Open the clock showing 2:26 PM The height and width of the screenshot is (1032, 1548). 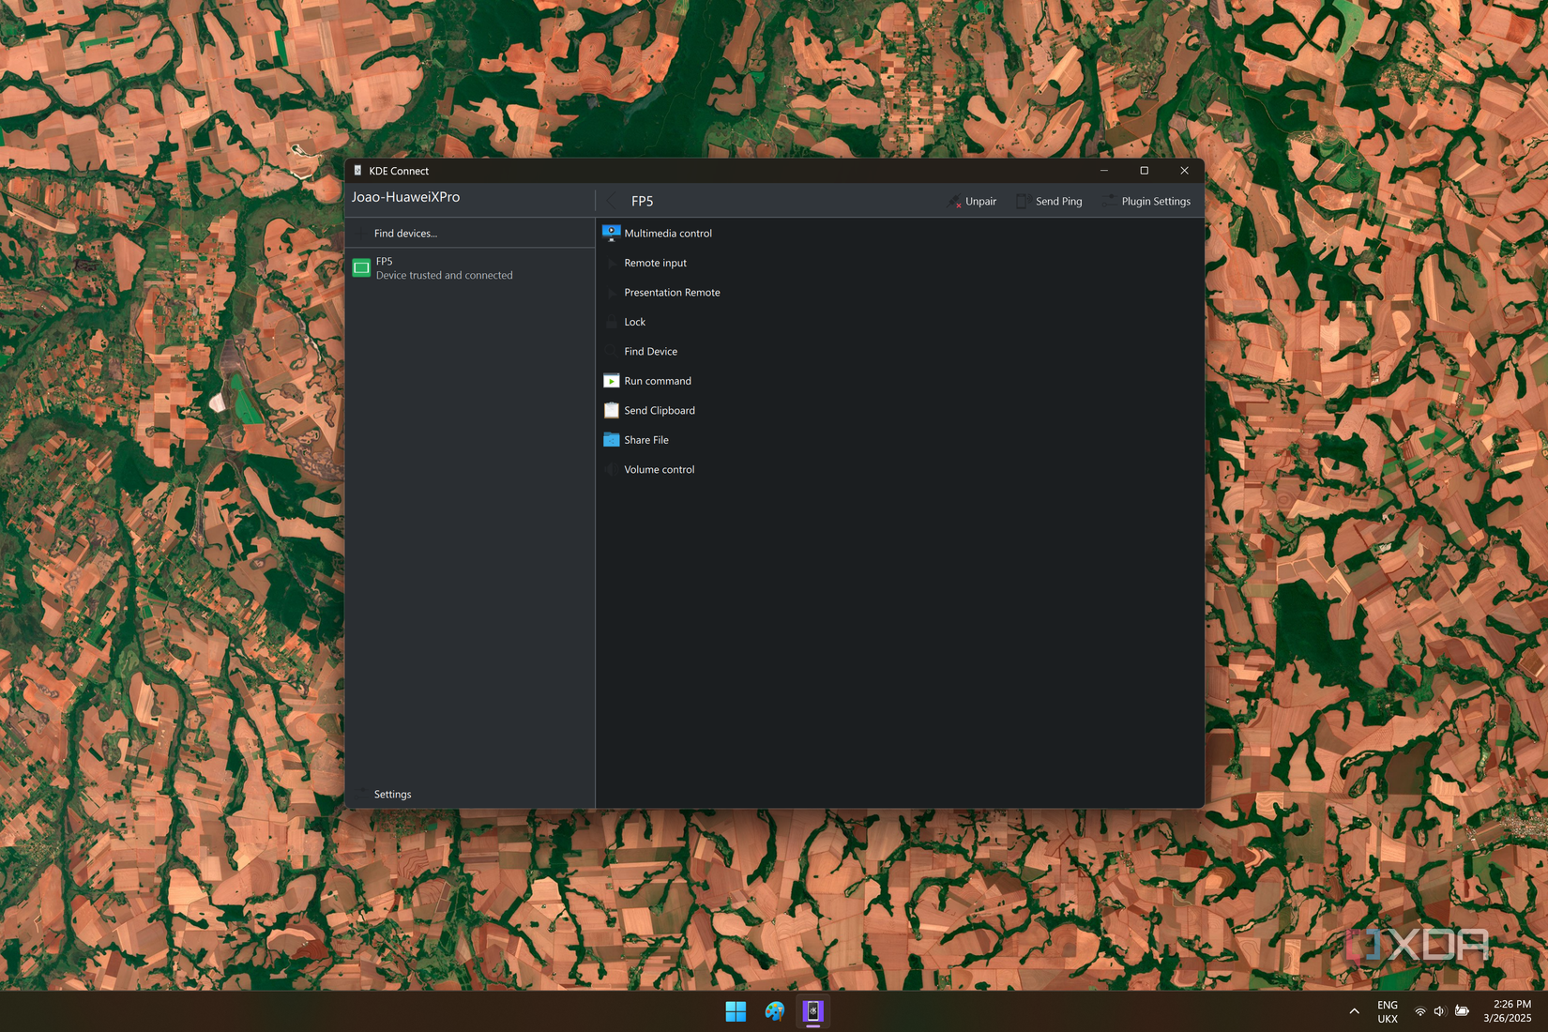(1507, 1011)
